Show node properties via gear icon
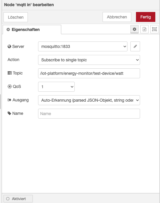The image size is (160, 203). (x=135, y=29)
